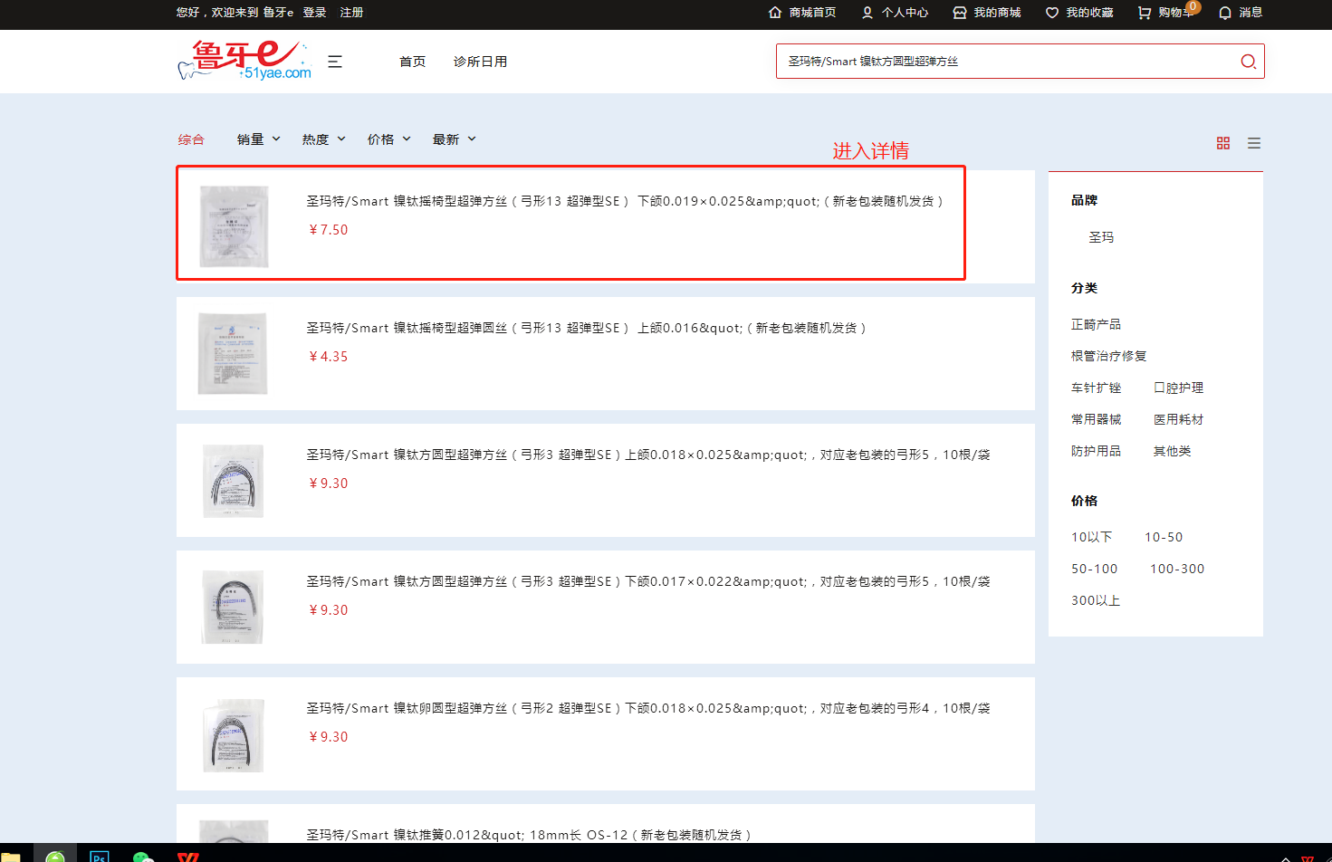Filter by category 正畸产品
This screenshot has height=862, width=1332.
pos(1096,324)
